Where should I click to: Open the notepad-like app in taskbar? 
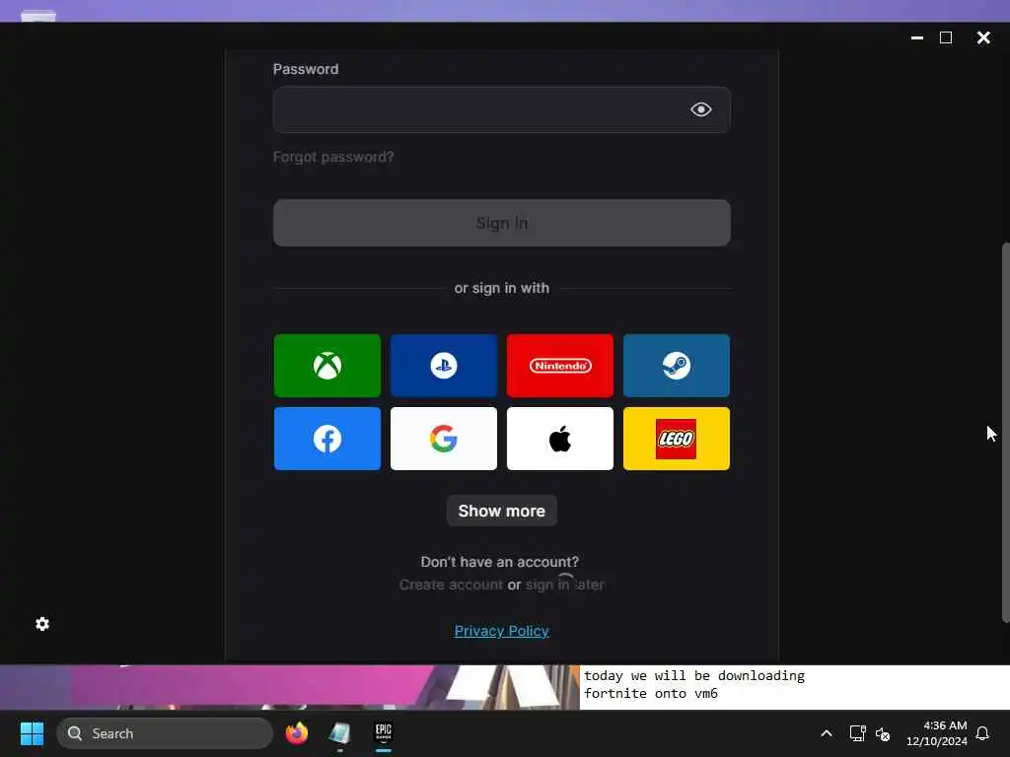tap(339, 733)
